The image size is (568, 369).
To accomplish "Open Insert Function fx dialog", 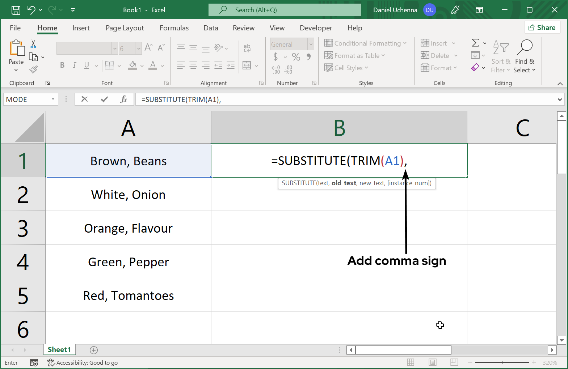I will 123,99.
